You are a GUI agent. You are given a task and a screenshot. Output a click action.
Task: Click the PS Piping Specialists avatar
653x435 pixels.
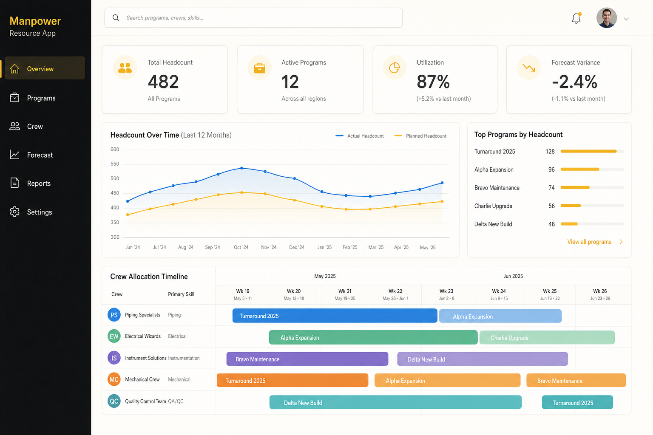(114, 315)
